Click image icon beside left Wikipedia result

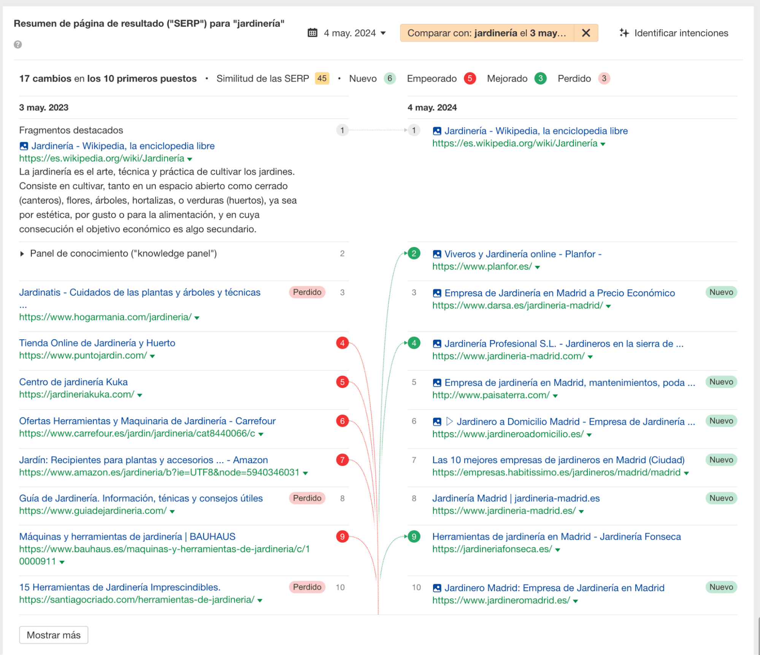(24, 146)
